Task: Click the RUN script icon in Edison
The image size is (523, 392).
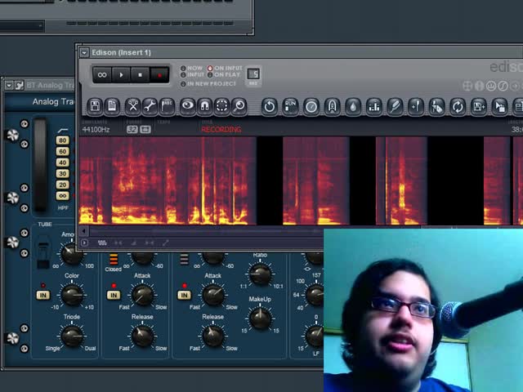Action: point(290,107)
